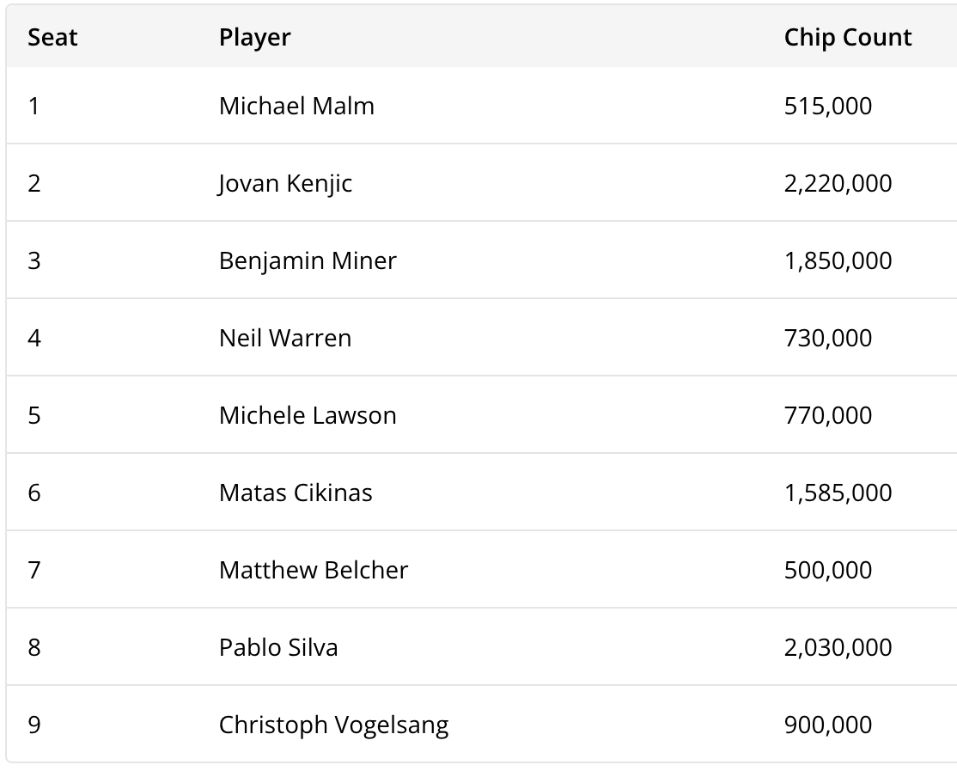Click the Seat column header

pos(52,38)
